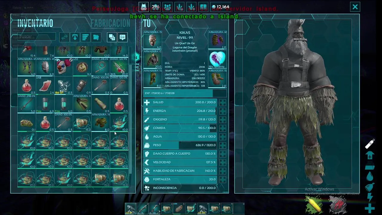Image resolution: width=382 pixels, height=215 pixels.
Task: Open the character inventory icon in top bar
Action: (144, 7)
